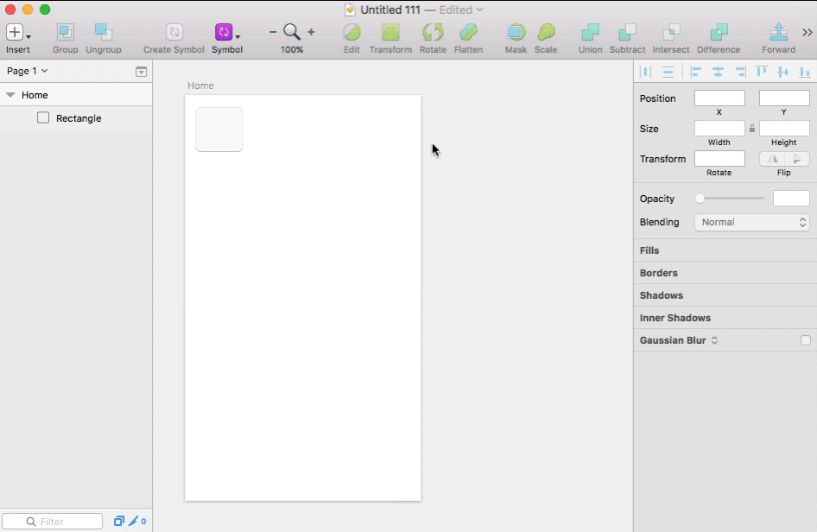Click the layer Filter search field
The image size is (817, 532).
52,521
